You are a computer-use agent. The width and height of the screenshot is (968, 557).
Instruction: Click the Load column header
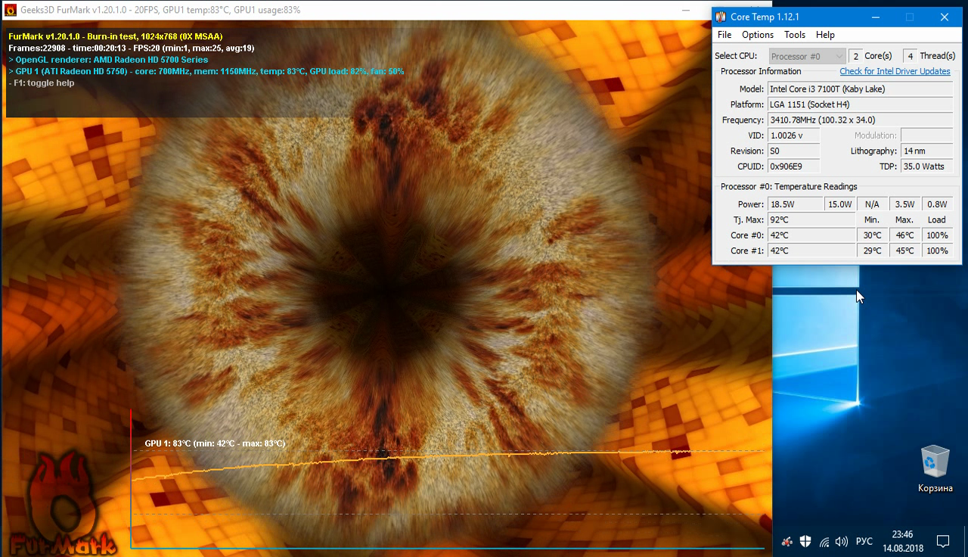[937, 219]
